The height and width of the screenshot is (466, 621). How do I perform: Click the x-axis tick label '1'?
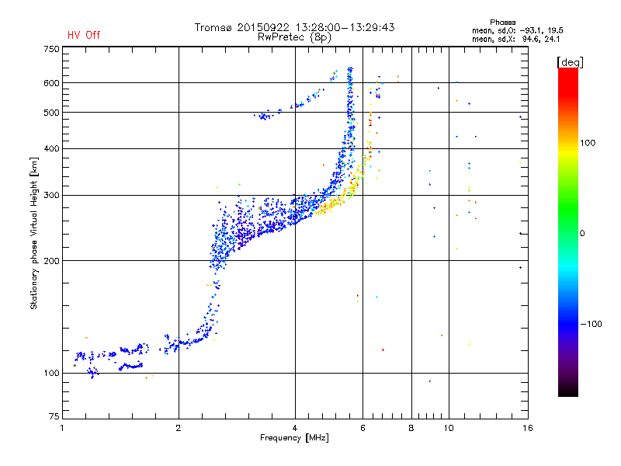(x=62, y=428)
